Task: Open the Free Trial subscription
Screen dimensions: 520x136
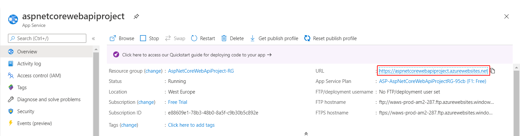Action: [178, 102]
